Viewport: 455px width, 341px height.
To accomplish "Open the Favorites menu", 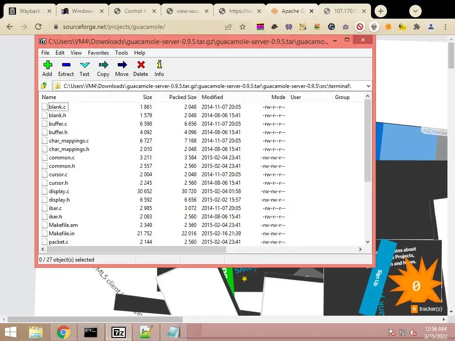I will click(x=98, y=53).
